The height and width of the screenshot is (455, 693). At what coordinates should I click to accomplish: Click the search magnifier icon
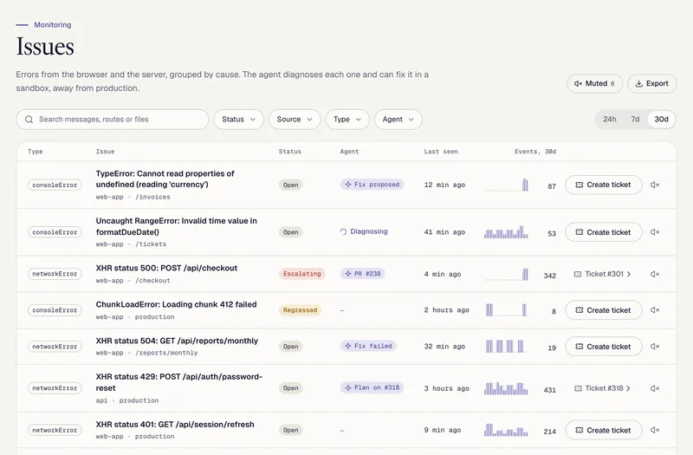(x=29, y=120)
